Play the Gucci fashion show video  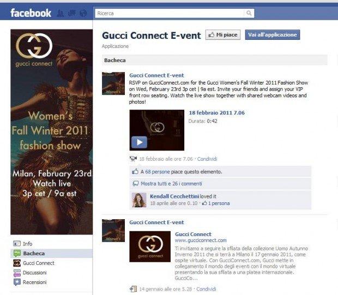139,142
